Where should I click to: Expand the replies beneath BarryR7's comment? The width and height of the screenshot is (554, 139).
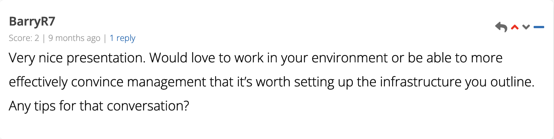click(122, 38)
